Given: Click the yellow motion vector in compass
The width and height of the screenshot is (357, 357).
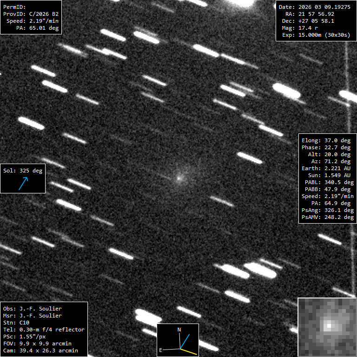Looking at the screenshot, I should [x=190, y=351].
